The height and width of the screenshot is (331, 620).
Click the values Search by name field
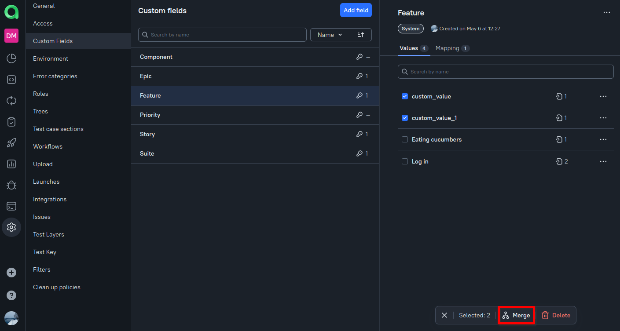click(506, 72)
